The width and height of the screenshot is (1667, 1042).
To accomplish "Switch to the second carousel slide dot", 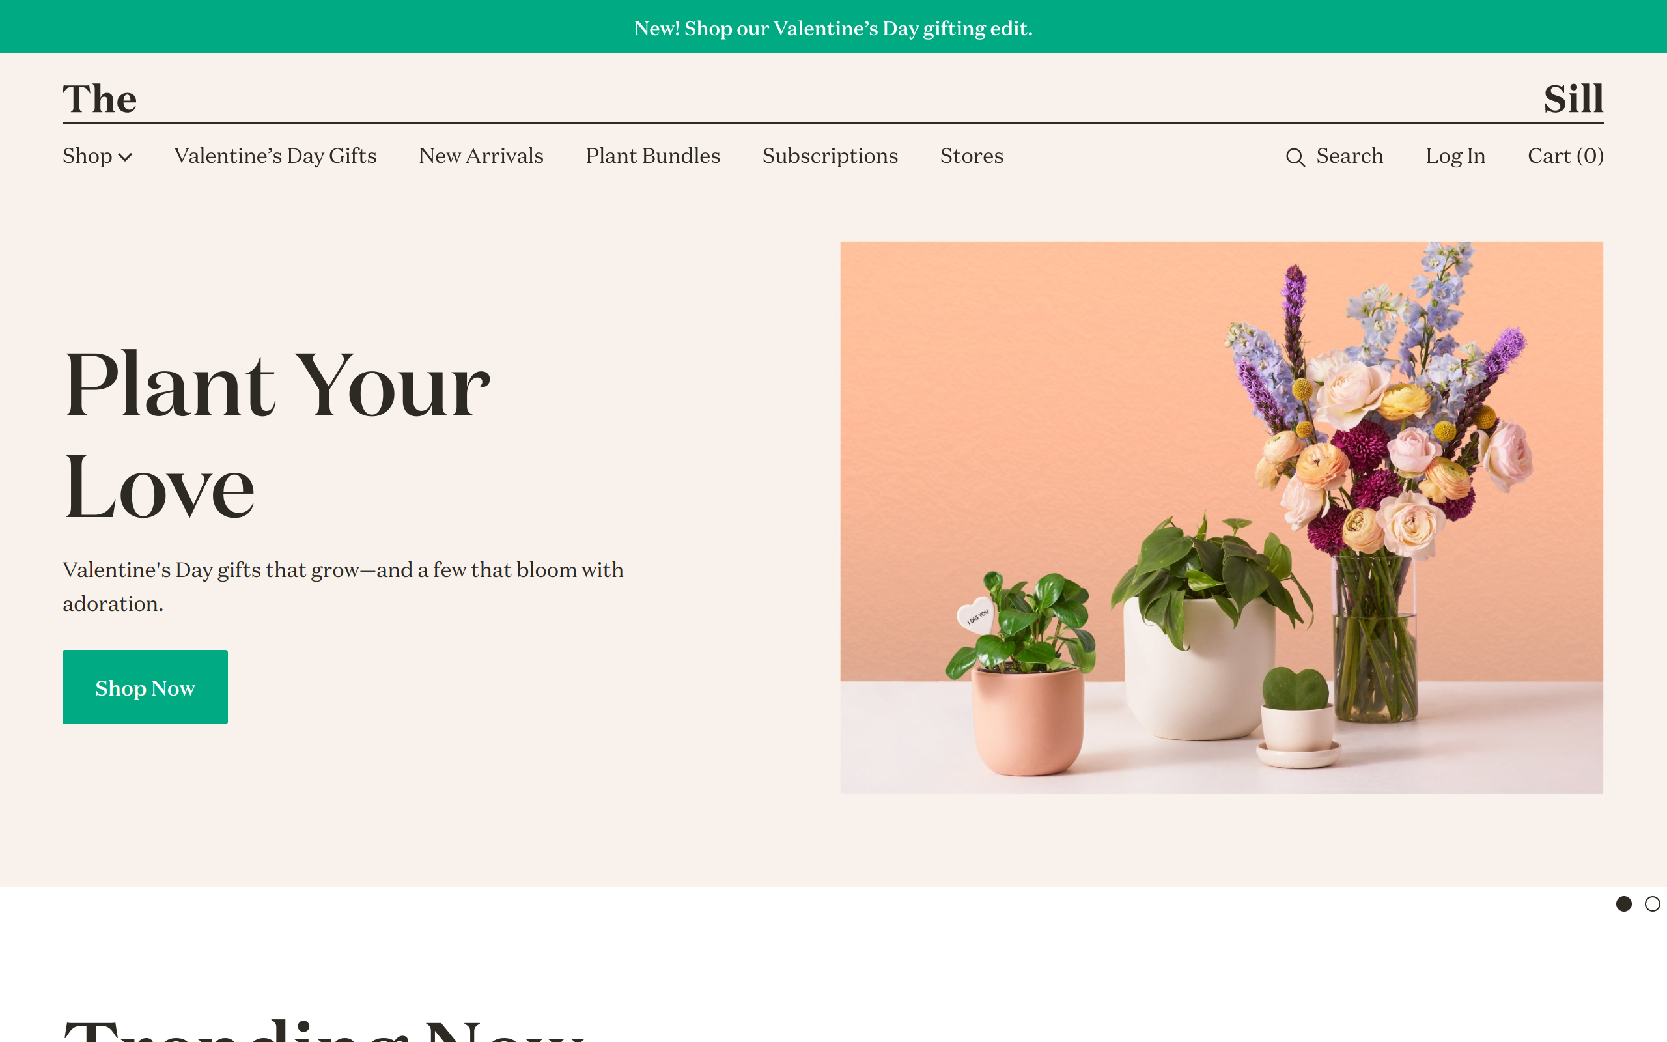I will pos(1652,903).
